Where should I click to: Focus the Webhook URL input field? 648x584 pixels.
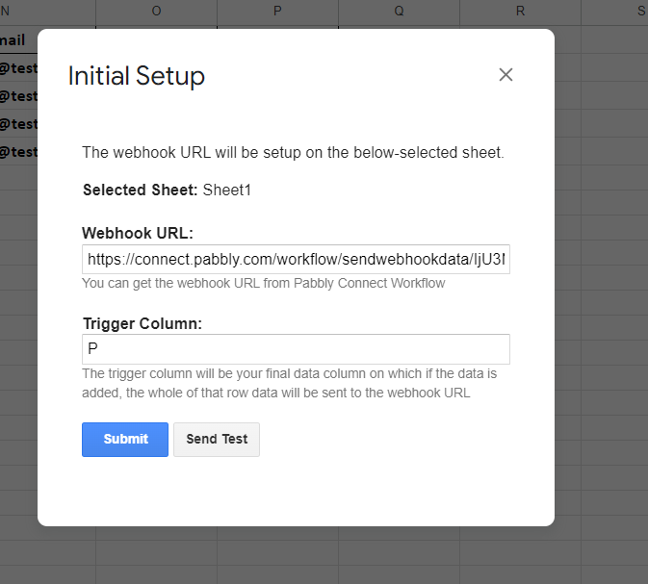tap(296, 260)
